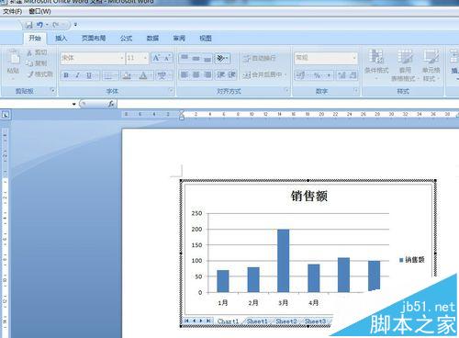Click the Increase Indent icon
459x338 pixels.
point(231,74)
